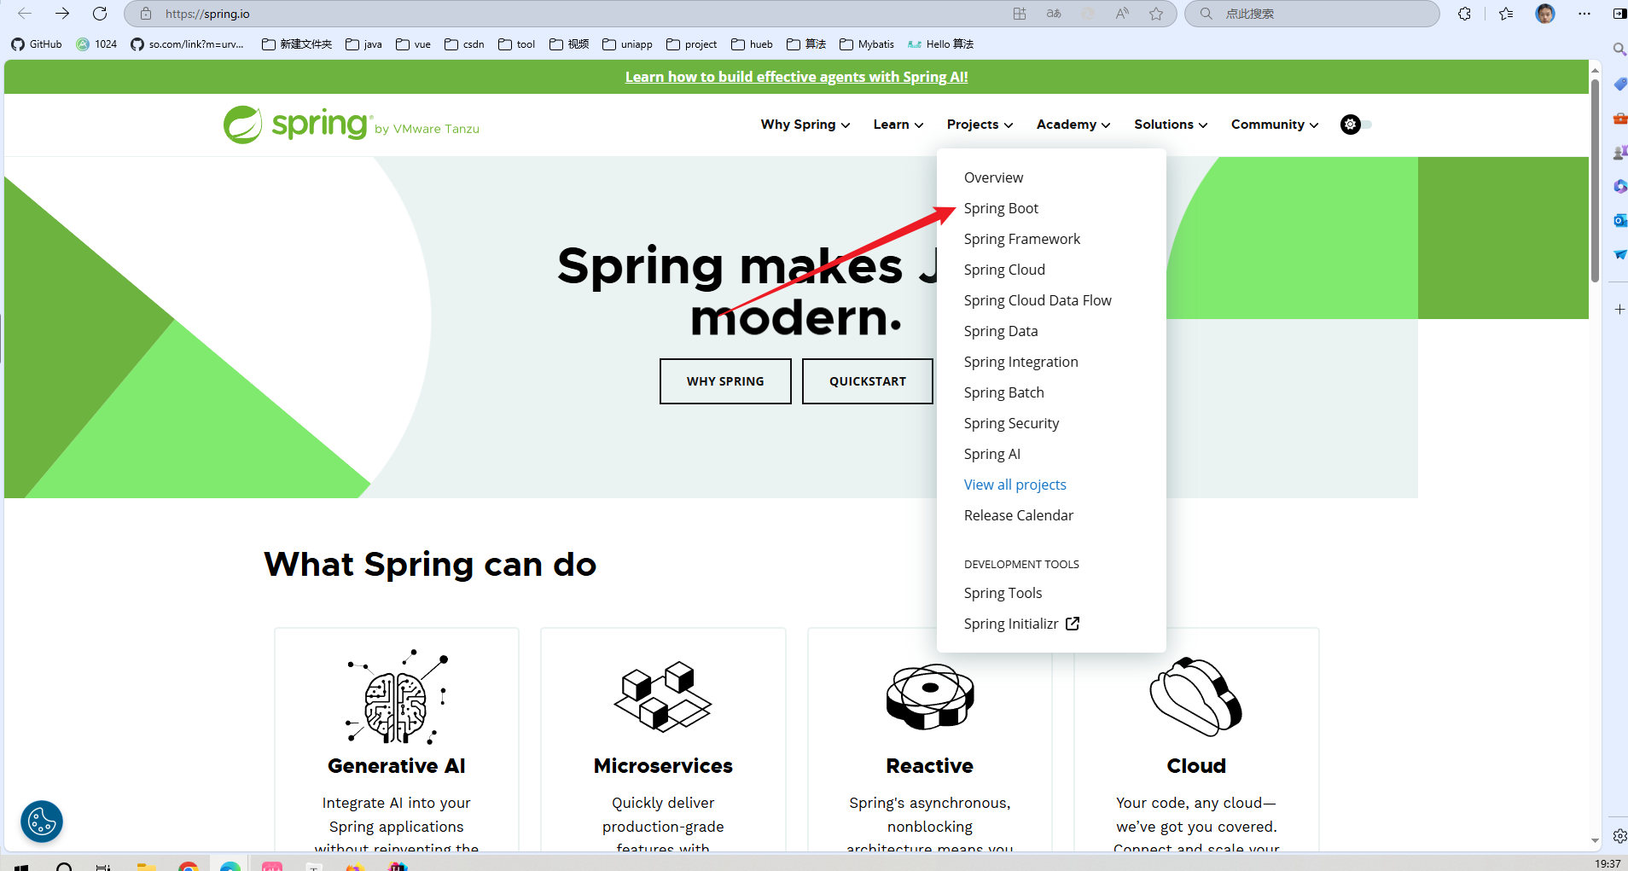The width and height of the screenshot is (1628, 871).
Task: Open Spring Integration entry
Action: 1020,362
